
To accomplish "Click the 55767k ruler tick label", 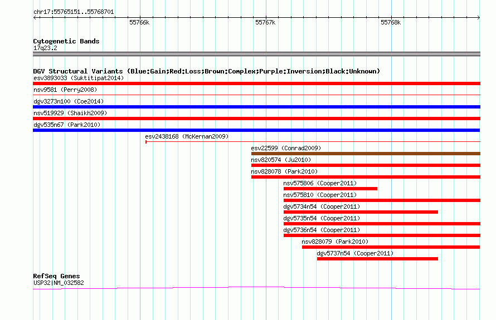I will click(x=265, y=22).
